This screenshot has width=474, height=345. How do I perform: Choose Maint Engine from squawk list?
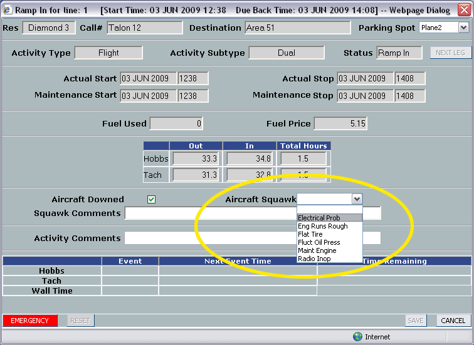click(x=330, y=250)
